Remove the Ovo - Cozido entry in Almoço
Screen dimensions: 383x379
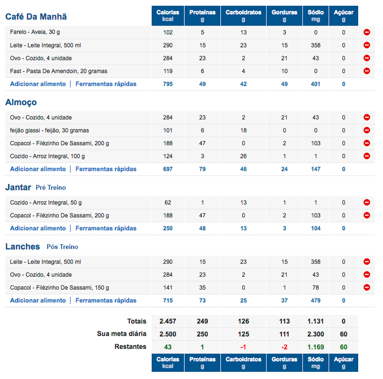click(367, 117)
